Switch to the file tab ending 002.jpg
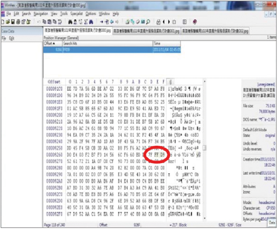Screen dimensions: 278x229 click(215, 31)
